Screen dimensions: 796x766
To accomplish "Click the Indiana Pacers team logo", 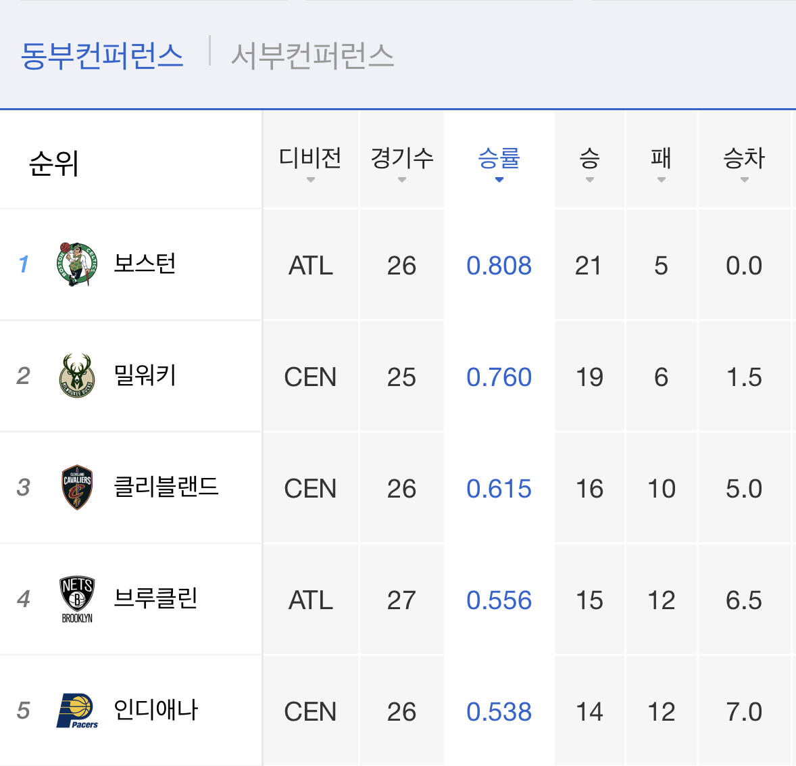I will 77,711.
